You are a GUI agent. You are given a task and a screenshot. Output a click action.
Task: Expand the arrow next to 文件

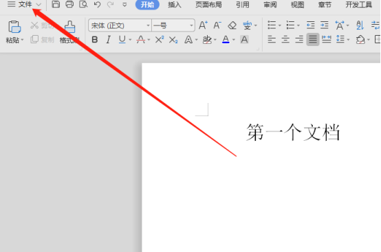click(x=39, y=4)
